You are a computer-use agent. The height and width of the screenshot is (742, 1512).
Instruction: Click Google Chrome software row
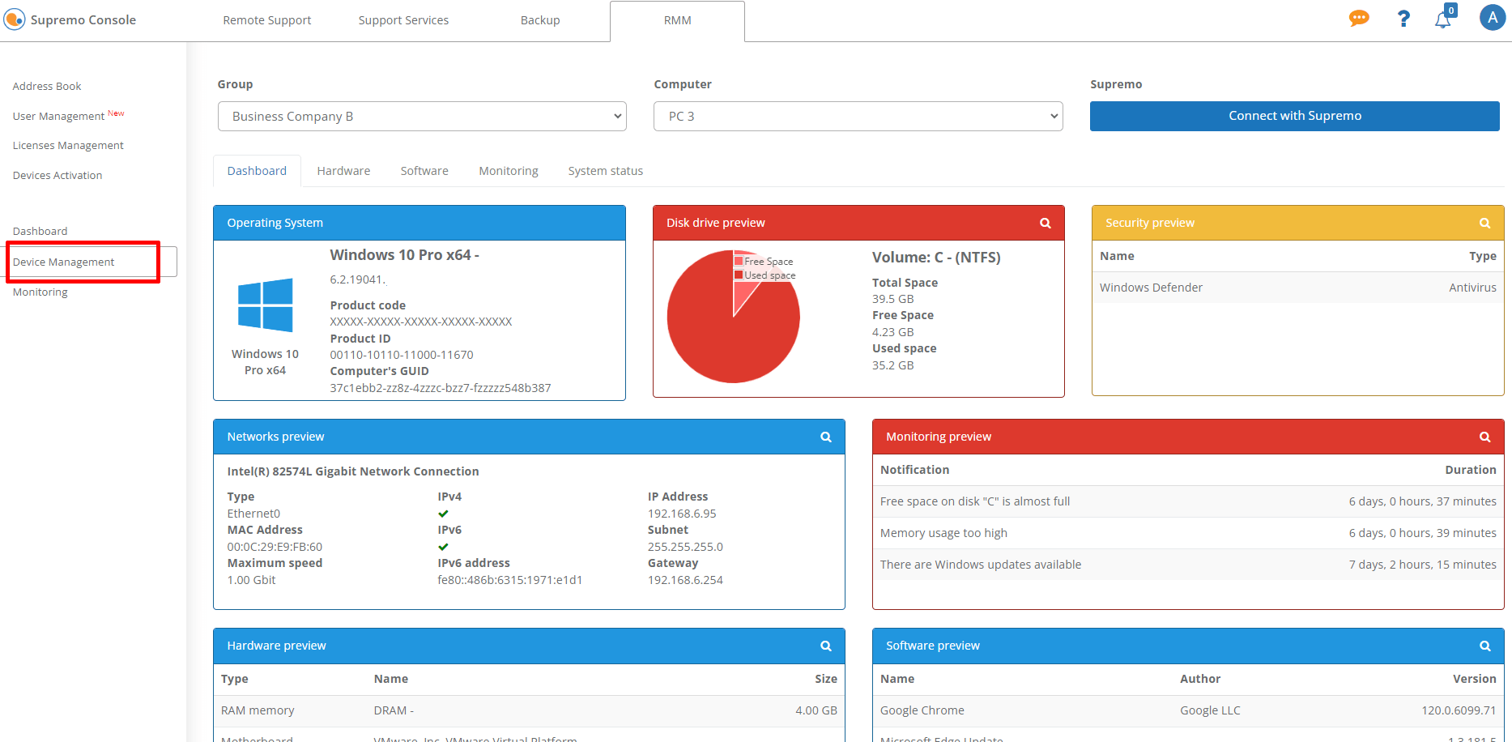point(1188,710)
